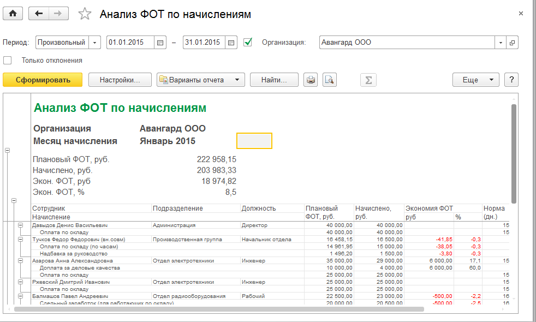
Task: Select Экон. ФОТ percent value 8,5
Action: 231,192
